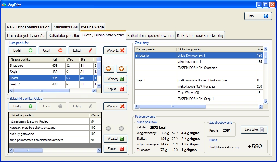Click the vertical scrollbar thumb of Zrzut diety table

click(x=265, y=57)
